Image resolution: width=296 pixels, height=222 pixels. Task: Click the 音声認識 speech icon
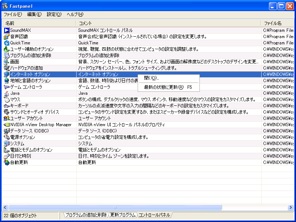coord(7,37)
